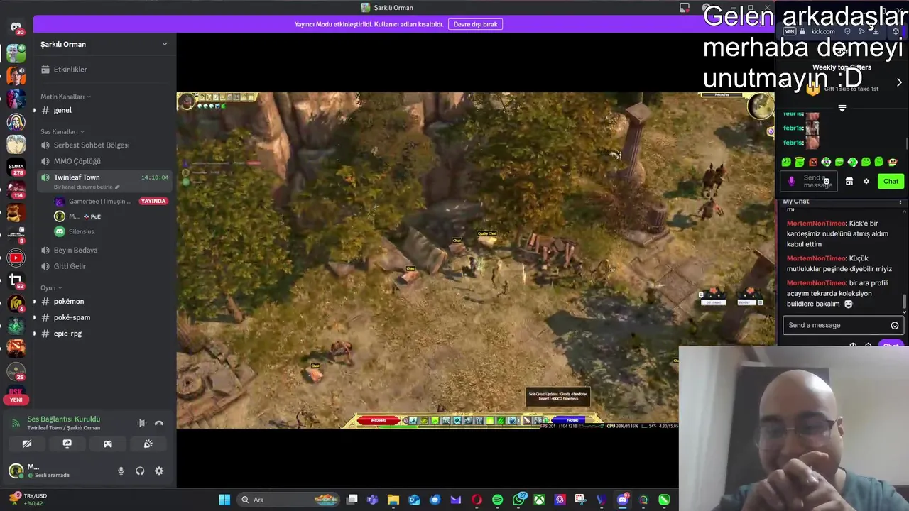Join Gitti Gelir voice channel

(104, 266)
